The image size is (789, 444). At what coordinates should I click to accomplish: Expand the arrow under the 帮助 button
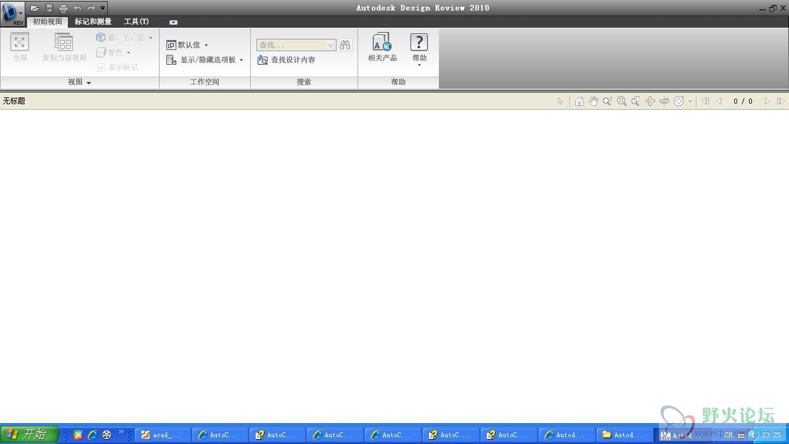[x=419, y=65]
